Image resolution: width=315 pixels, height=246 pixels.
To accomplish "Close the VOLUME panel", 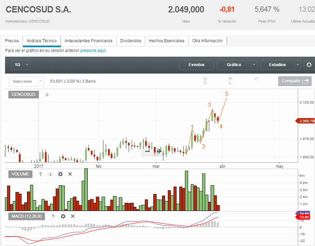I will tap(70, 174).
